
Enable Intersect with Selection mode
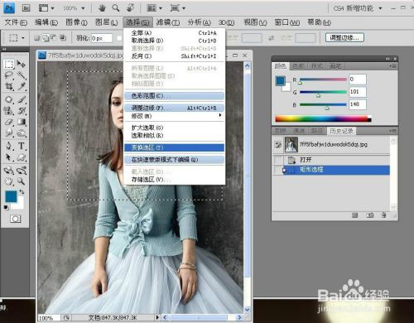(63, 38)
